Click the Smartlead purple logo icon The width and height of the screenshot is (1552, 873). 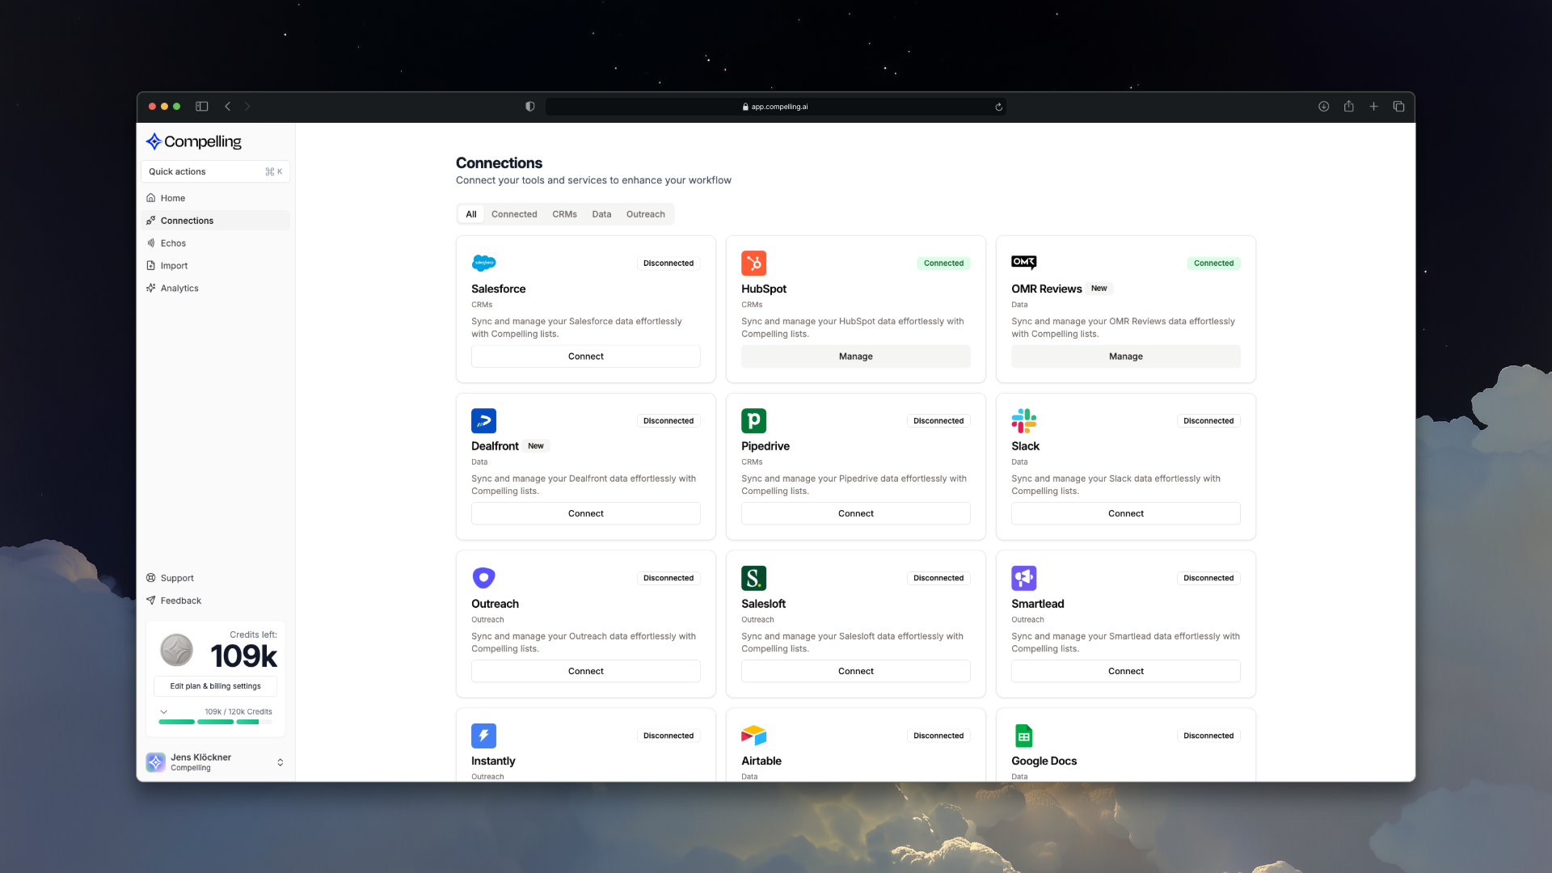coord(1023,578)
